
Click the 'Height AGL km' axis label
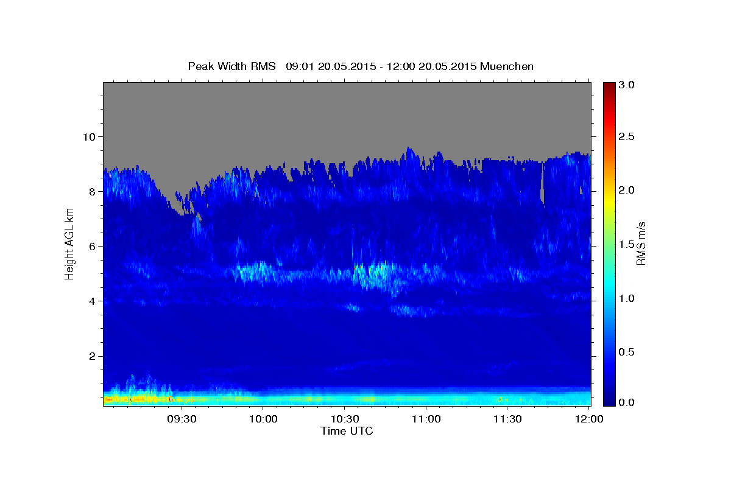[69, 244]
